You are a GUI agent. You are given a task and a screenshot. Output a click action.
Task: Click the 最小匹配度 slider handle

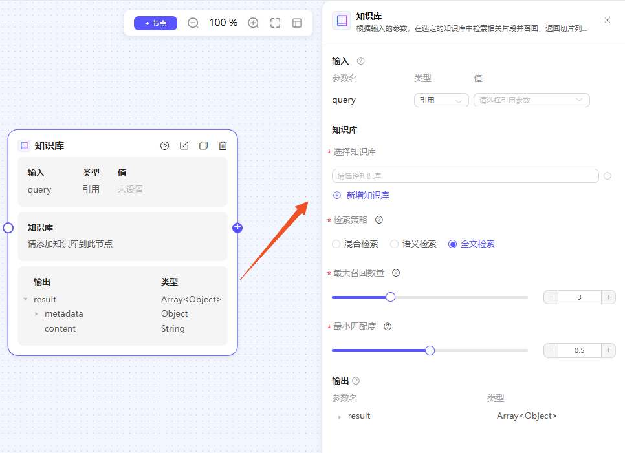pyautogui.click(x=430, y=350)
